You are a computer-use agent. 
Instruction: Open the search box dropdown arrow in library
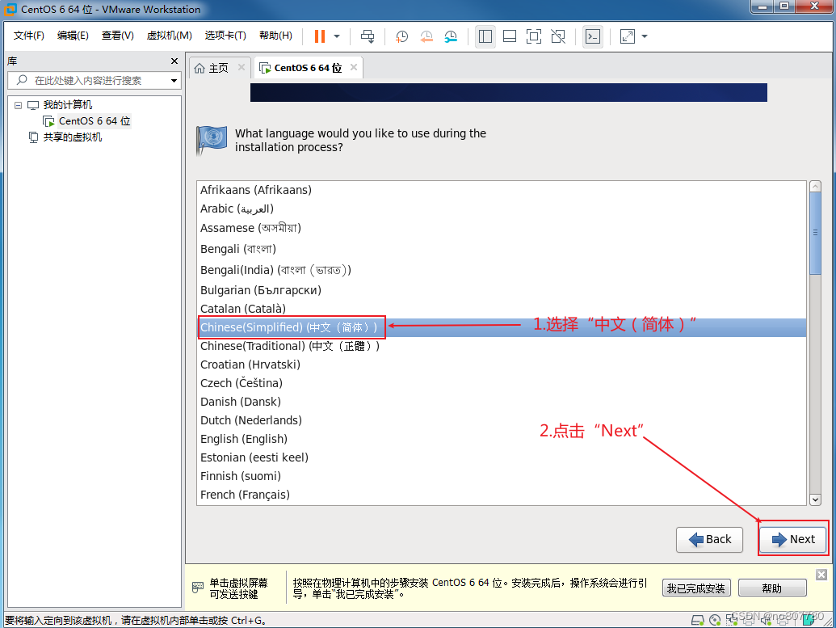174,80
